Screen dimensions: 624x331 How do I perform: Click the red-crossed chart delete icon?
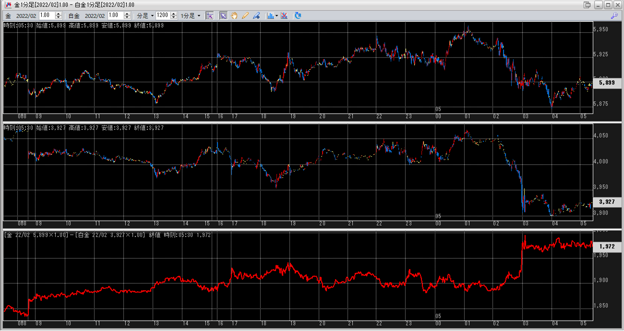click(285, 15)
